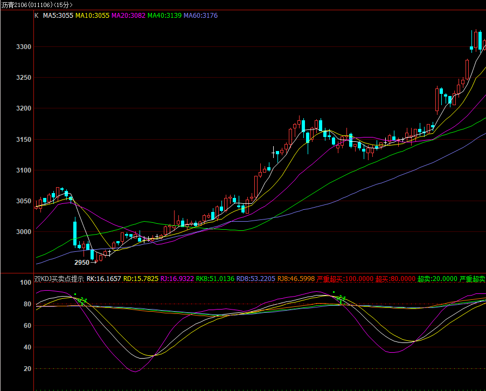486x391 pixels.
Task: Click the 3300 price axis label
Action: click(24, 47)
